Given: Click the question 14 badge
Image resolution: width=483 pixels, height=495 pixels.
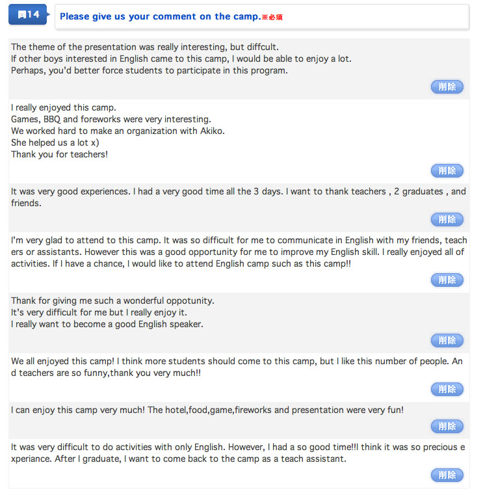Looking at the screenshot, I should (x=29, y=14).
